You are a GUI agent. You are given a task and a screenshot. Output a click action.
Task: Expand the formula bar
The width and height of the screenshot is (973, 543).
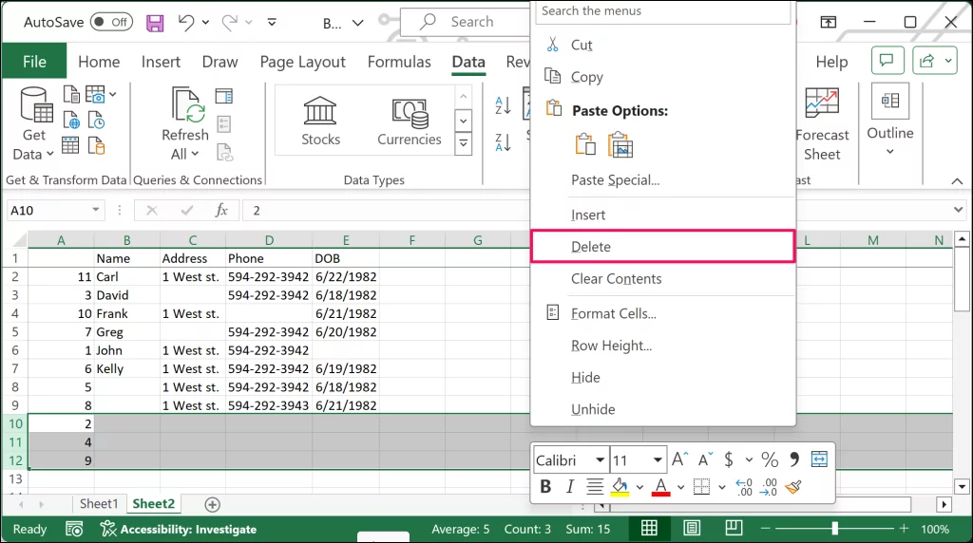pos(958,210)
